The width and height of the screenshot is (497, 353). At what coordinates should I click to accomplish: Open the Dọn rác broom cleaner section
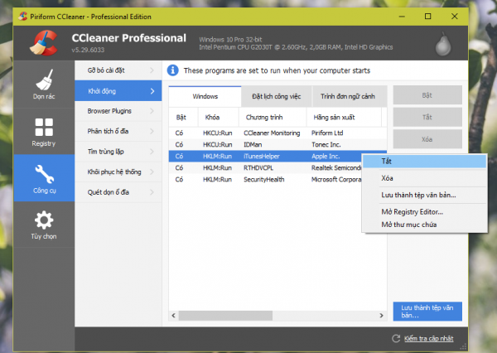pos(44,84)
